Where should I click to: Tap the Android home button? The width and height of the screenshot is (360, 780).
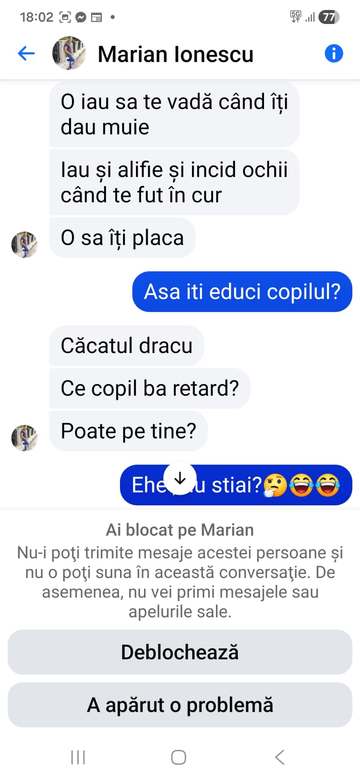click(179, 757)
